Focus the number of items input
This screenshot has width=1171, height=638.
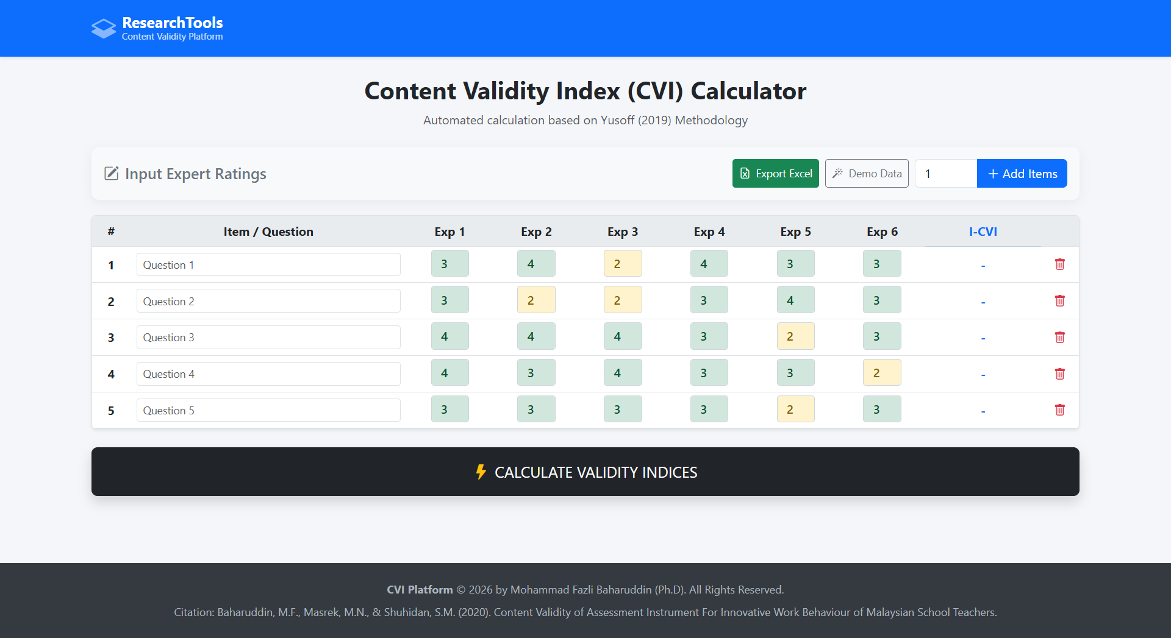946,174
